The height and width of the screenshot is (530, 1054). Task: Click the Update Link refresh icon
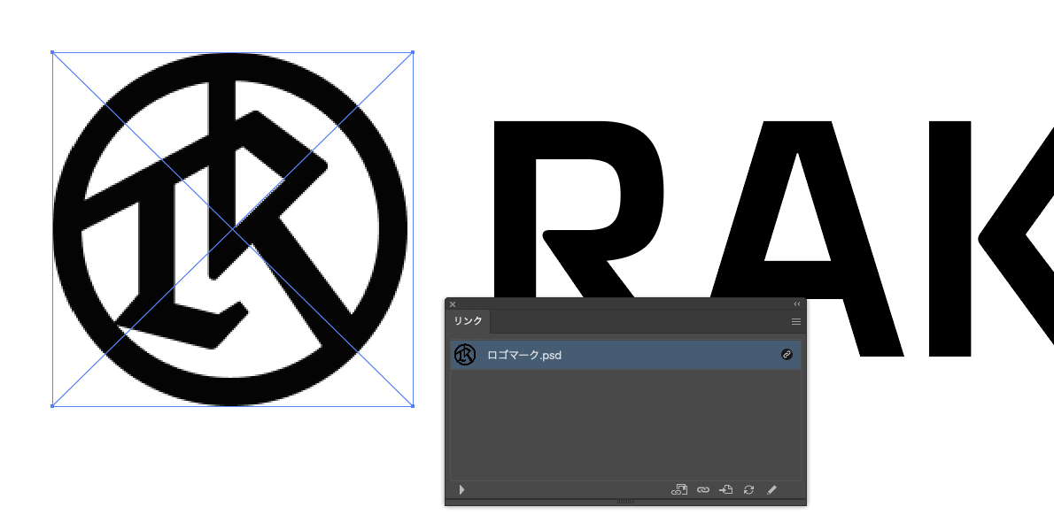click(x=748, y=489)
